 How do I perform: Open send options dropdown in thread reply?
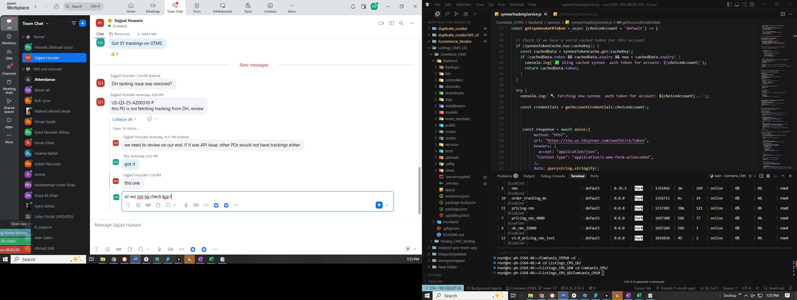(387, 205)
